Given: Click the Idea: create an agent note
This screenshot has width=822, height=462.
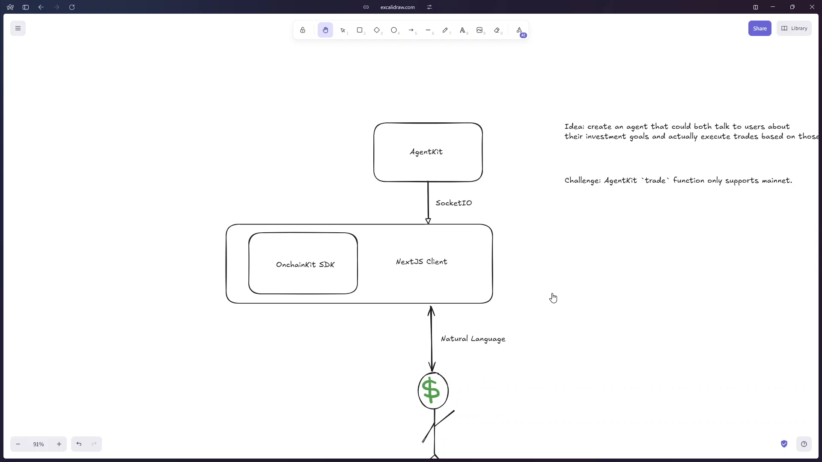Looking at the screenshot, I should (691, 131).
